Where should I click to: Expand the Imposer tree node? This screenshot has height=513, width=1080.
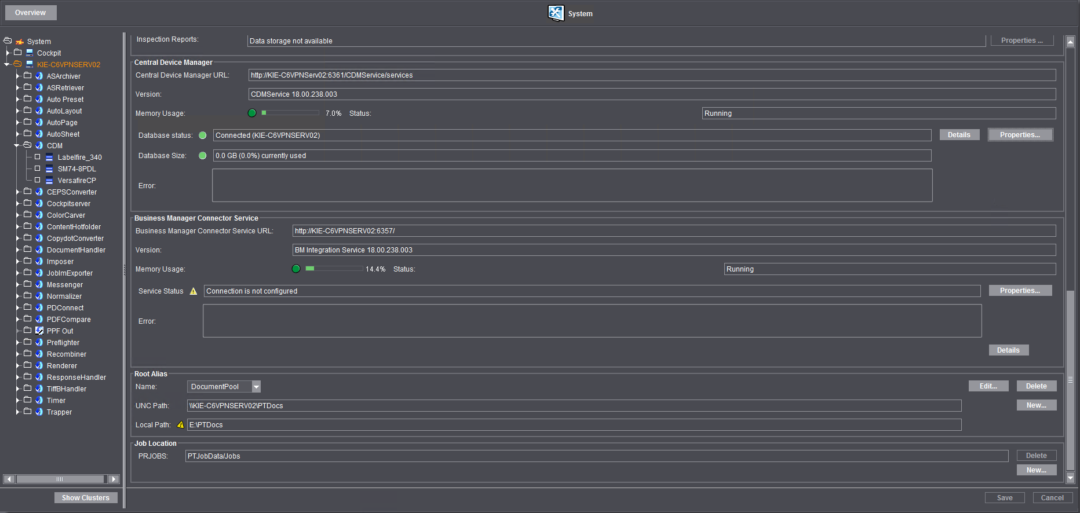click(17, 261)
